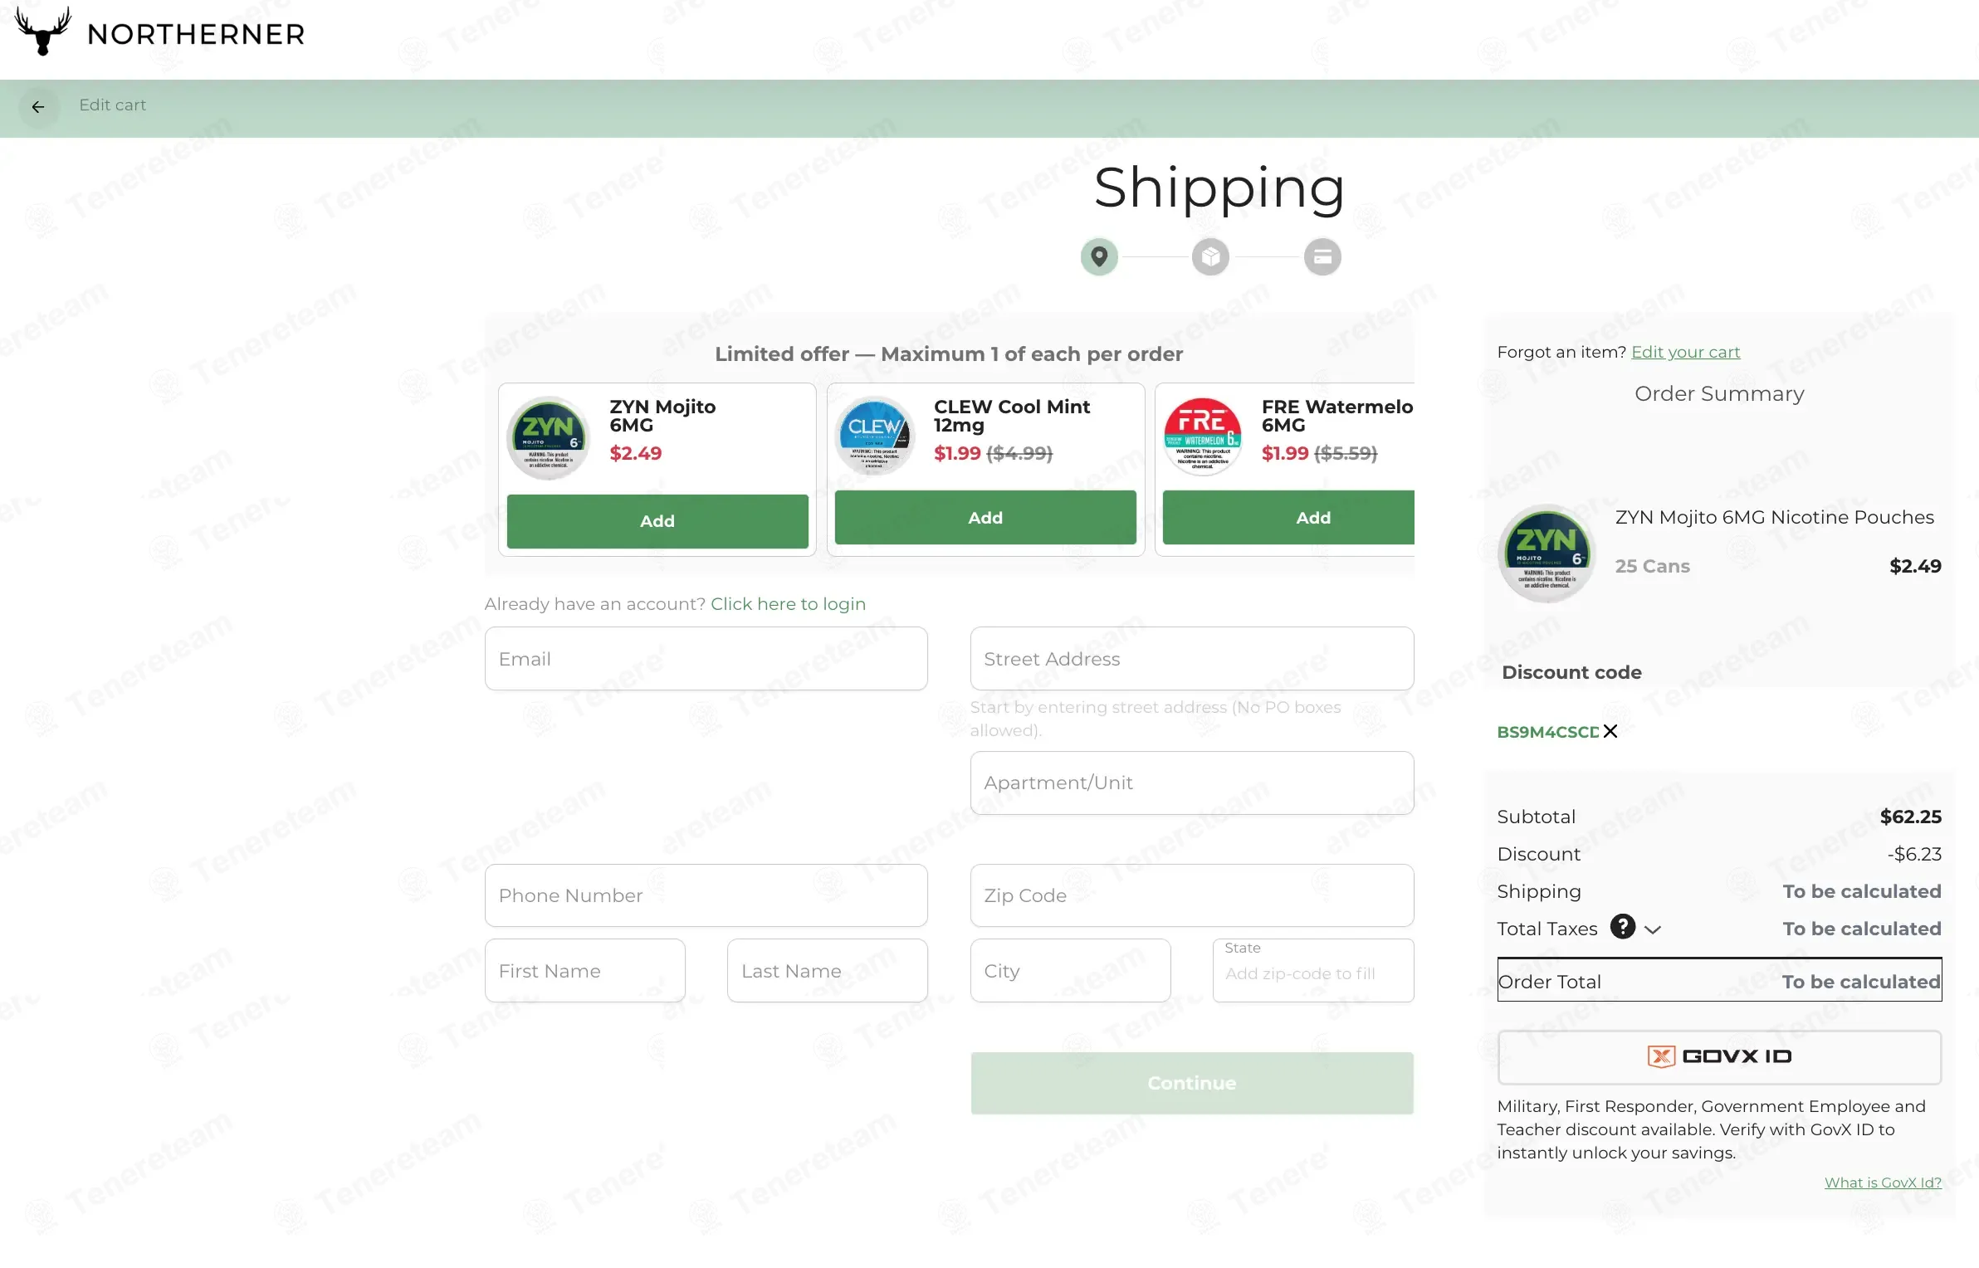The height and width of the screenshot is (1268, 1979).
Task: Select the payment card step icon
Action: (x=1322, y=256)
